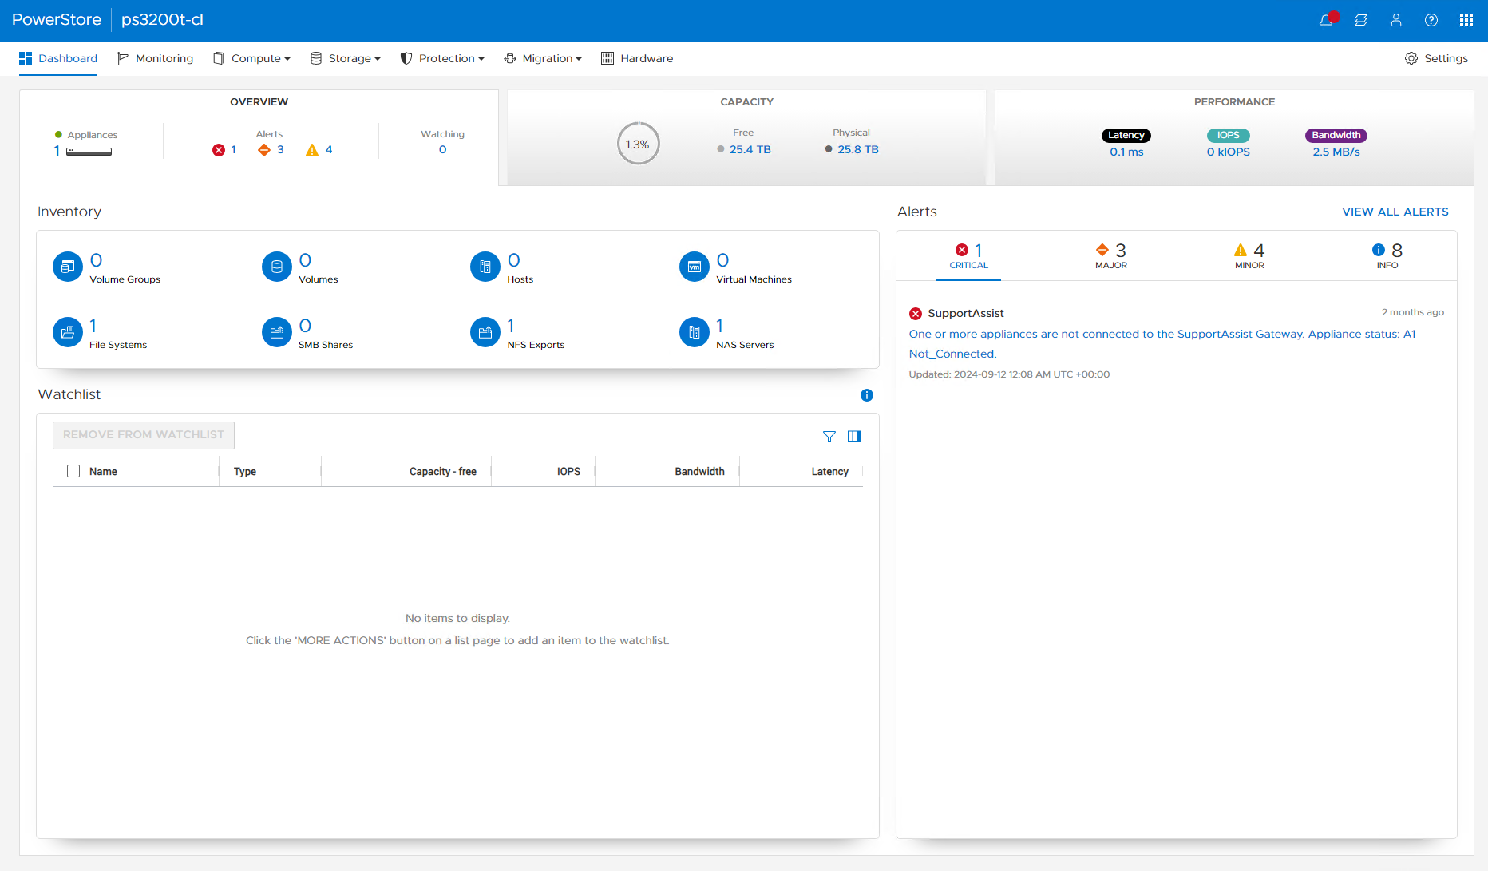Click the Settings gear icon
Screen dimensions: 1488x871
[x=1411, y=58]
